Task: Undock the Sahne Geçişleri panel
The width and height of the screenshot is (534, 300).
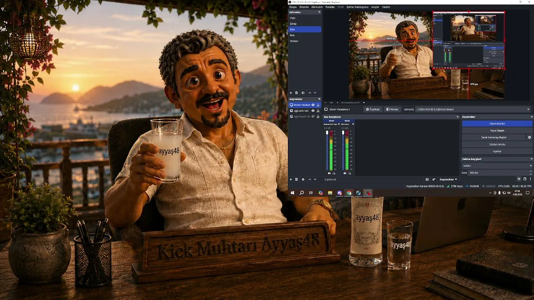Action: click(531, 159)
